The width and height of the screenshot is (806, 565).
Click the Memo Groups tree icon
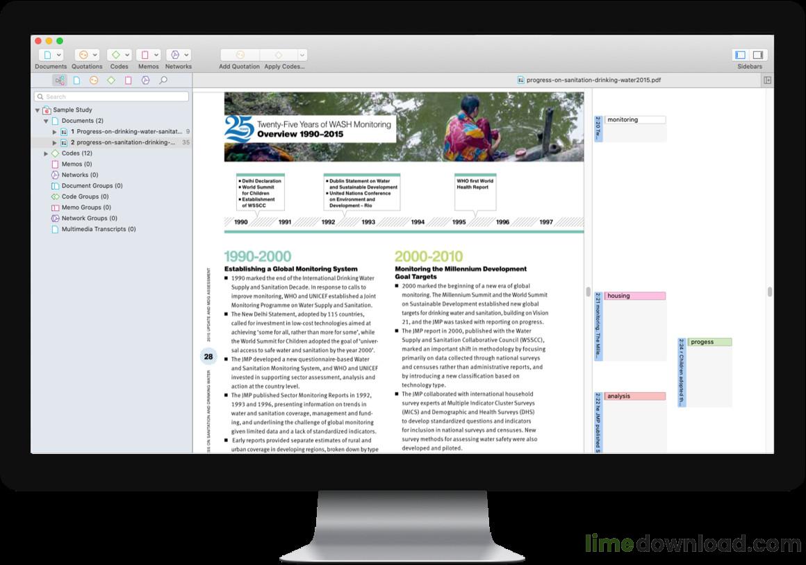tap(55, 208)
